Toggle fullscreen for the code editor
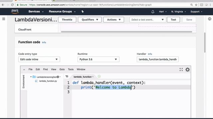 coord(181,69)
